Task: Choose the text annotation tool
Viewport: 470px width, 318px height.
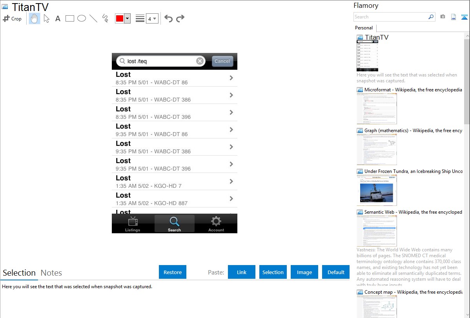Action: click(58, 18)
